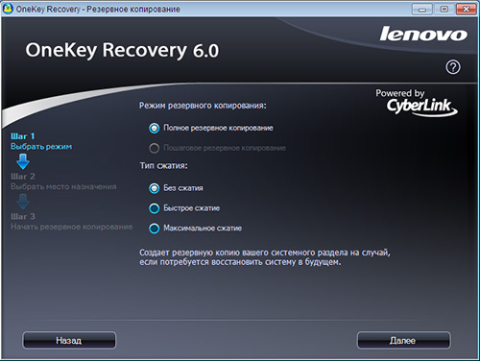Image resolution: width=480 pixels, height=361 pixels.
Task: Select Полное резервное копирование radio button
Action: tap(155, 128)
